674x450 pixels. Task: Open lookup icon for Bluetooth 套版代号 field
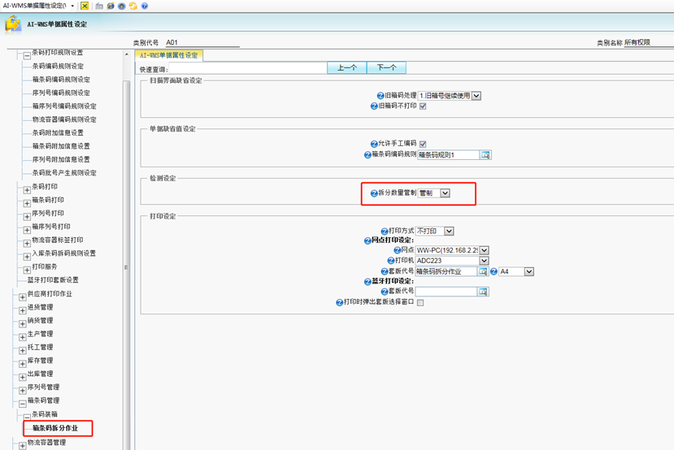pyautogui.click(x=483, y=291)
